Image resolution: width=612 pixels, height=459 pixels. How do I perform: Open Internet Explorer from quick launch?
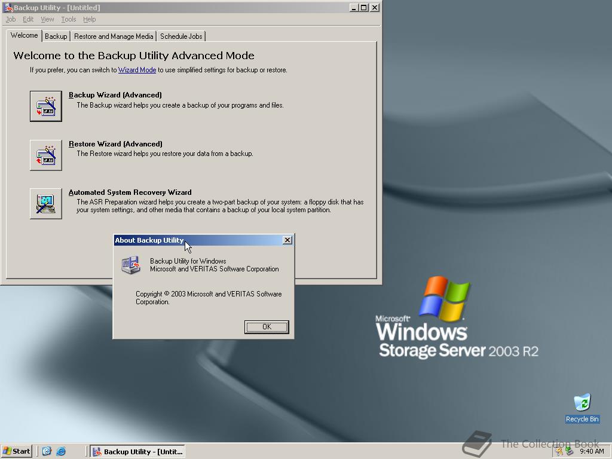pyautogui.click(x=61, y=451)
